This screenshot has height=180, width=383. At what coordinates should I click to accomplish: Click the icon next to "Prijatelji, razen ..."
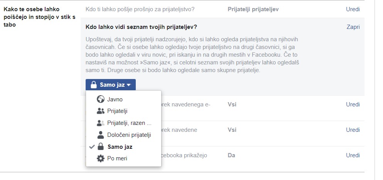click(101, 123)
